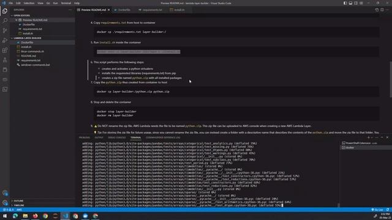This screenshot has width=392, height=220.
Task: Click errors and warnings status bar item
Action: click(8, 210)
